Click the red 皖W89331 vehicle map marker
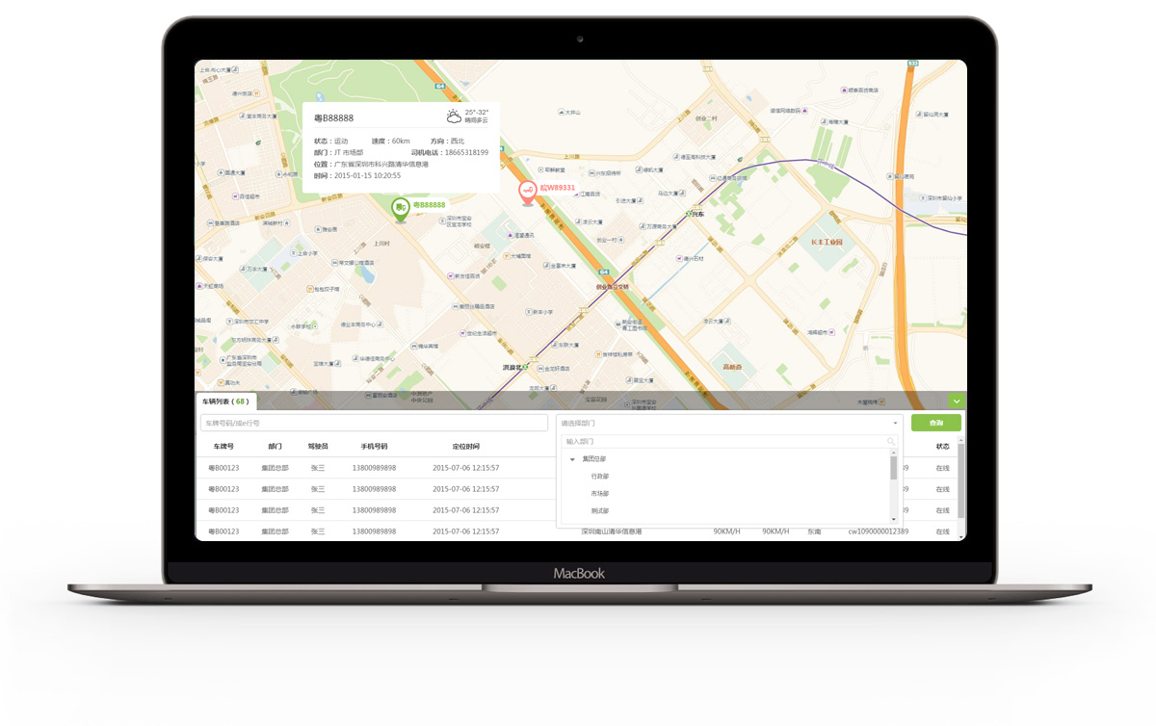The height and width of the screenshot is (726, 1156). click(x=527, y=192)
